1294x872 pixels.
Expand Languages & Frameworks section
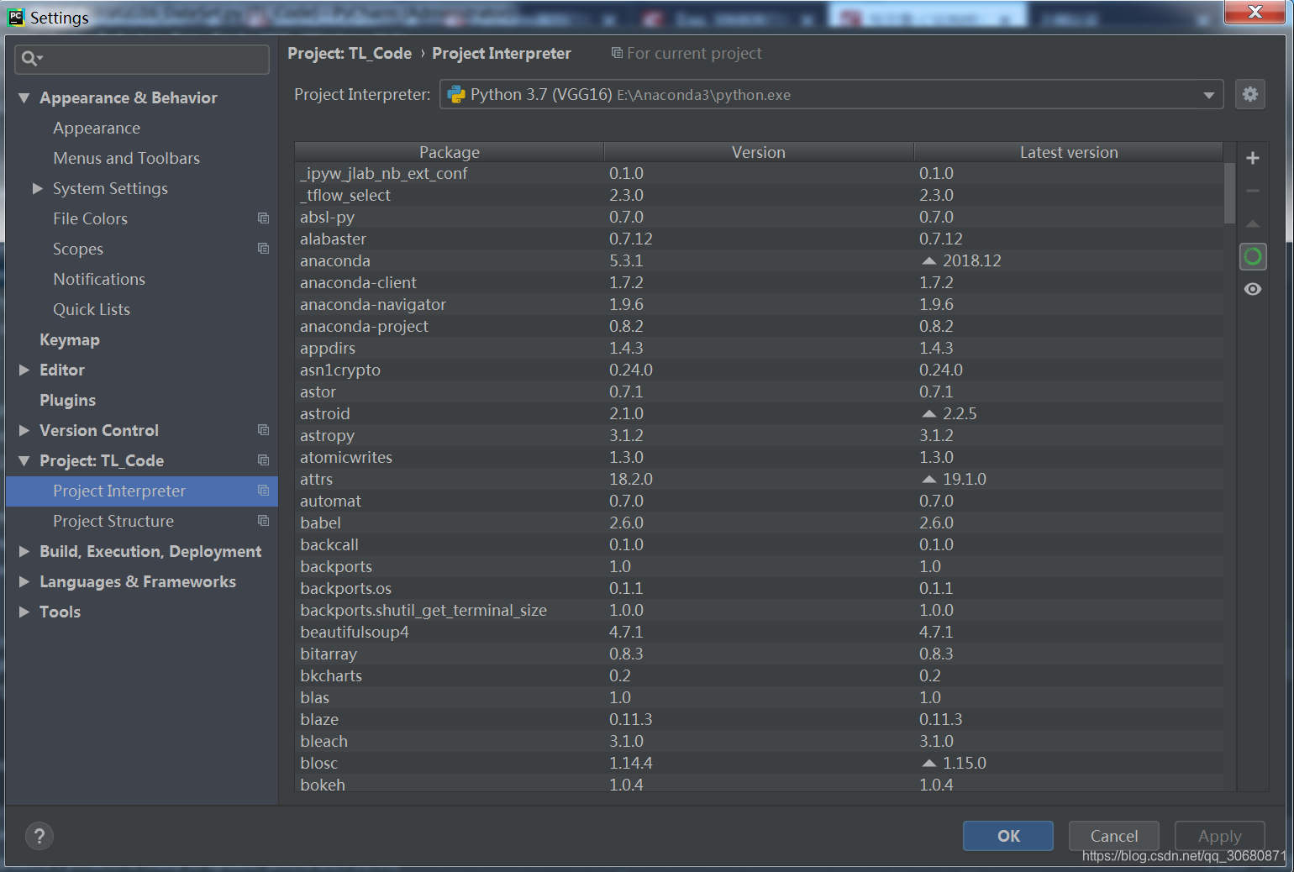24,581
